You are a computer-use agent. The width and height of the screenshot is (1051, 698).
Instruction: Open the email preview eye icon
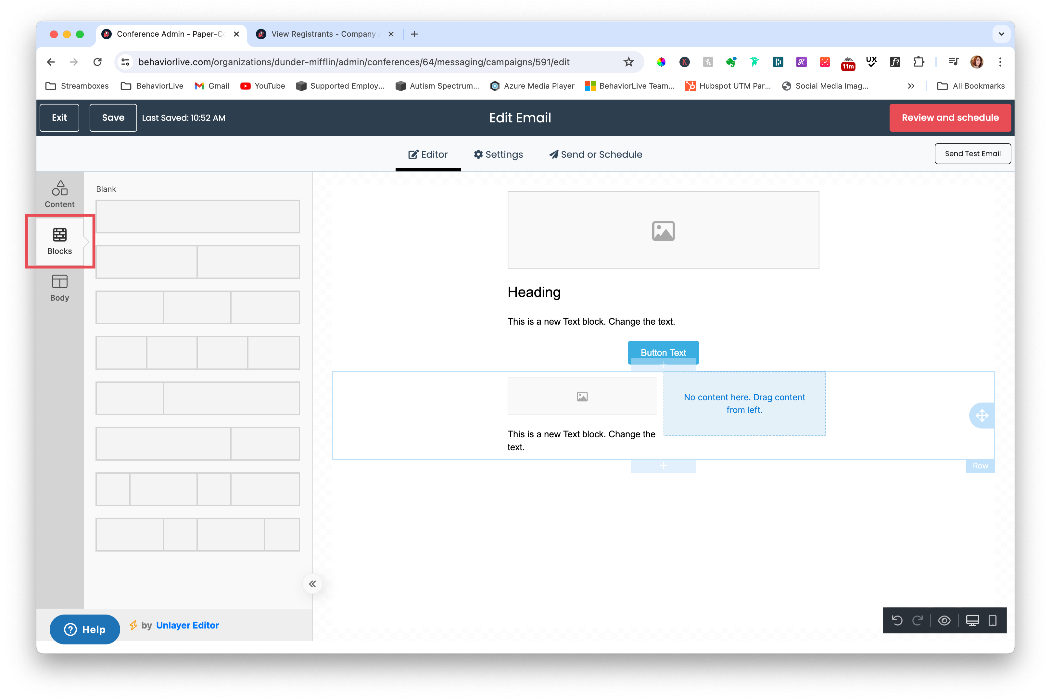tap(944, 620)
